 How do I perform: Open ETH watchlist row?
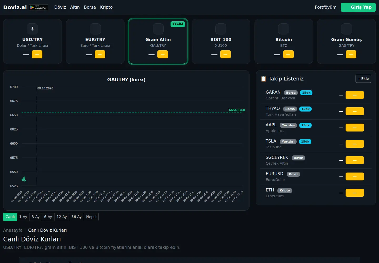click(x=316, y=193)
